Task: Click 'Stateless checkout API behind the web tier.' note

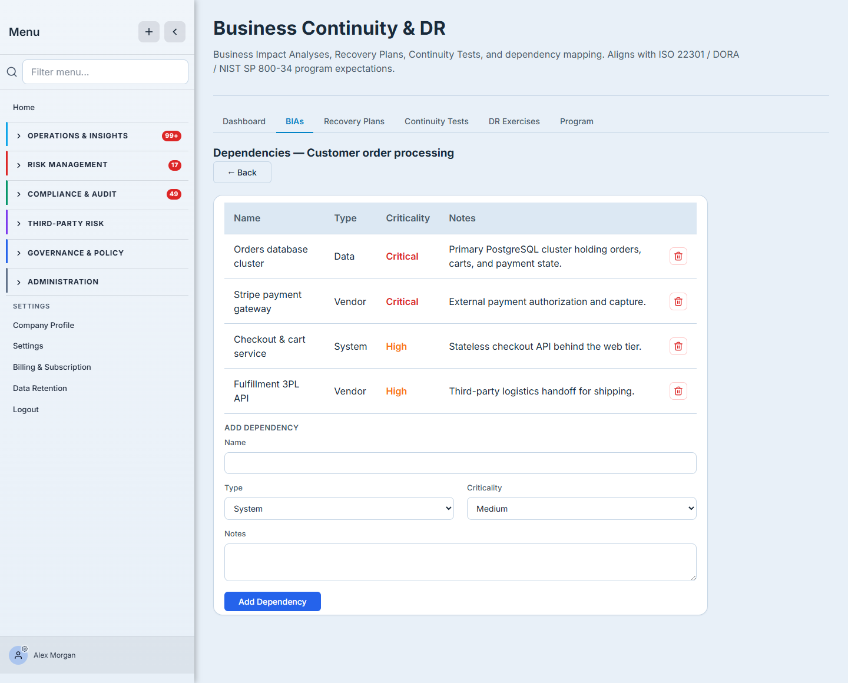Action: pos(545,346)
